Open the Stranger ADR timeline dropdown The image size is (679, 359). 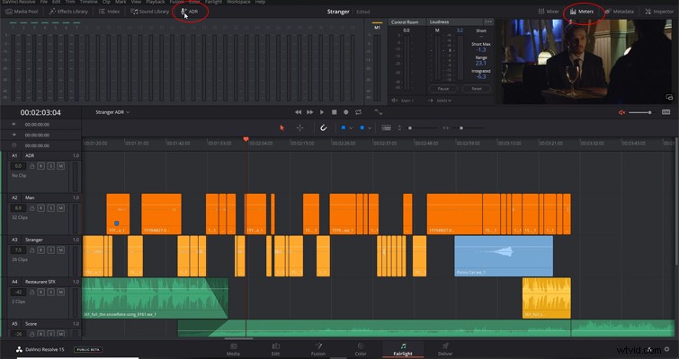point(112,112)
